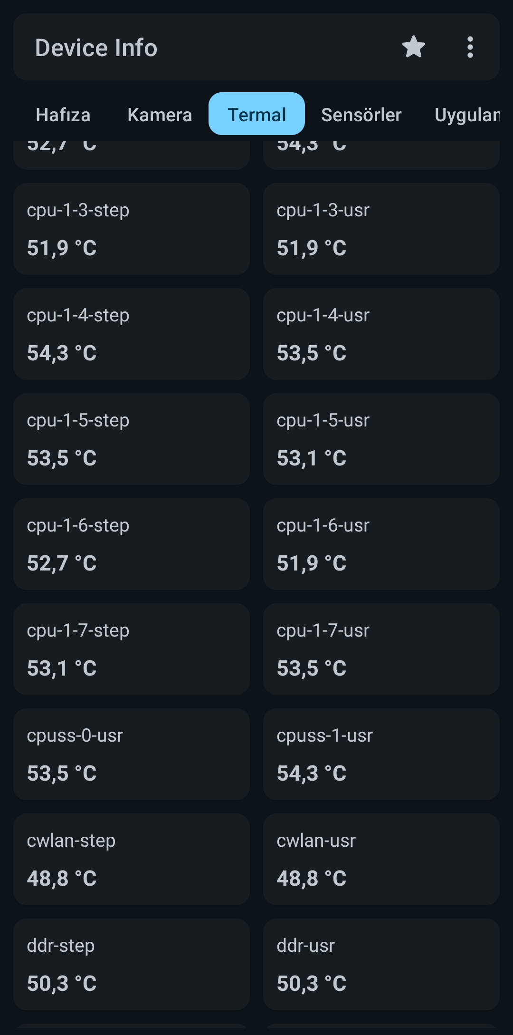Switch to the Hafıza tab
Image resolution: width=513 pixels, height=1035 pixels.
63,115
